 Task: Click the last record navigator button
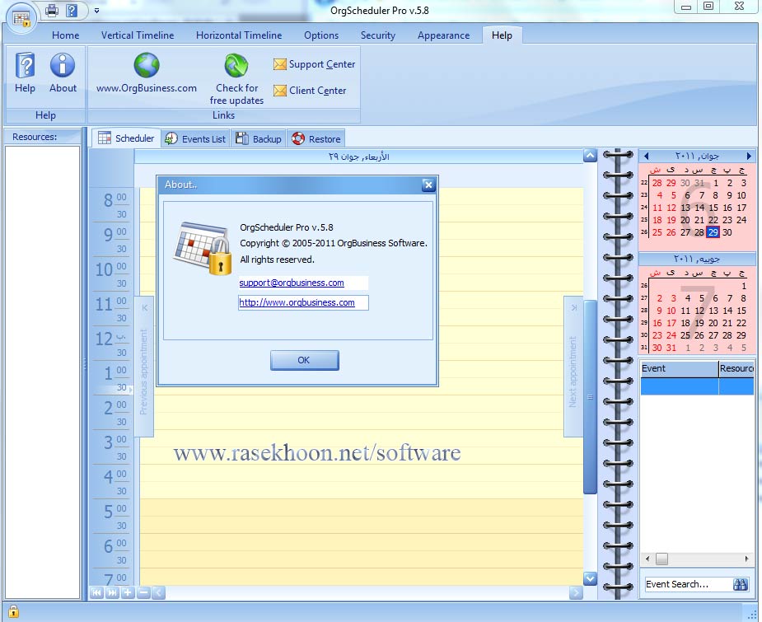point(112,592)
